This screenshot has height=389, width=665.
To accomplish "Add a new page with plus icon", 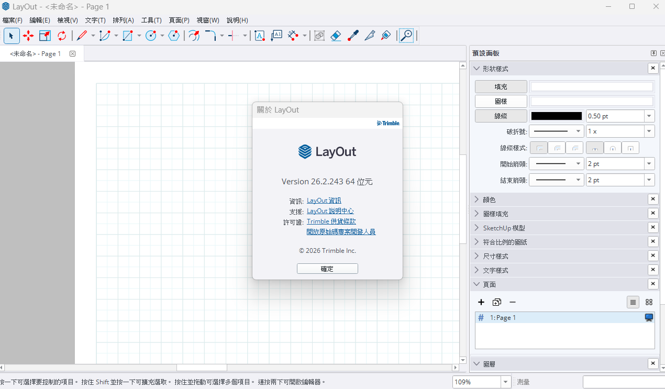I will 481,302.
